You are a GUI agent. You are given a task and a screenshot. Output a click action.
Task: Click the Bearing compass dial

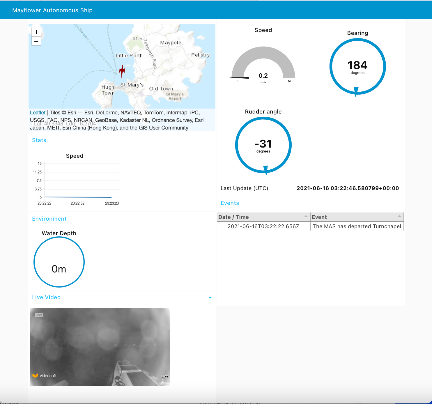point(357,66)
